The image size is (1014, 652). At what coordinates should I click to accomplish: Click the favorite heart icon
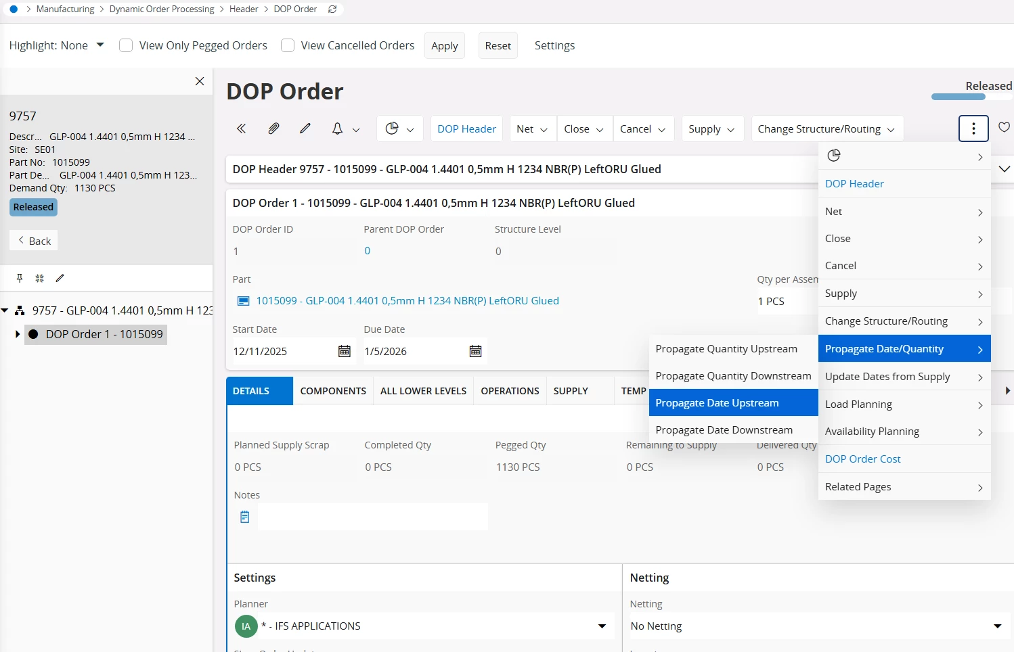click(1004, 127)
